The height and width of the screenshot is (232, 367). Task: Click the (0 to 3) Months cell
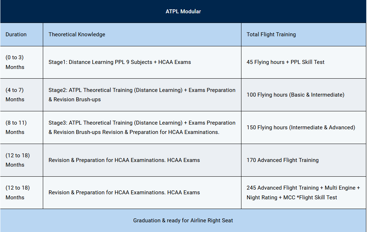click(15, 62)
